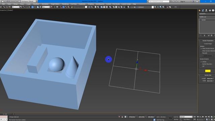Click Save File in quick access toolbar
The height and width of the screenshot is (121, 215).
8,1
